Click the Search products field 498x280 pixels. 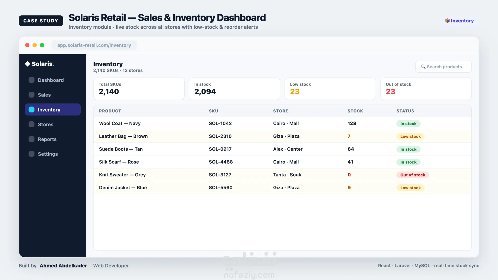[444, 67]
